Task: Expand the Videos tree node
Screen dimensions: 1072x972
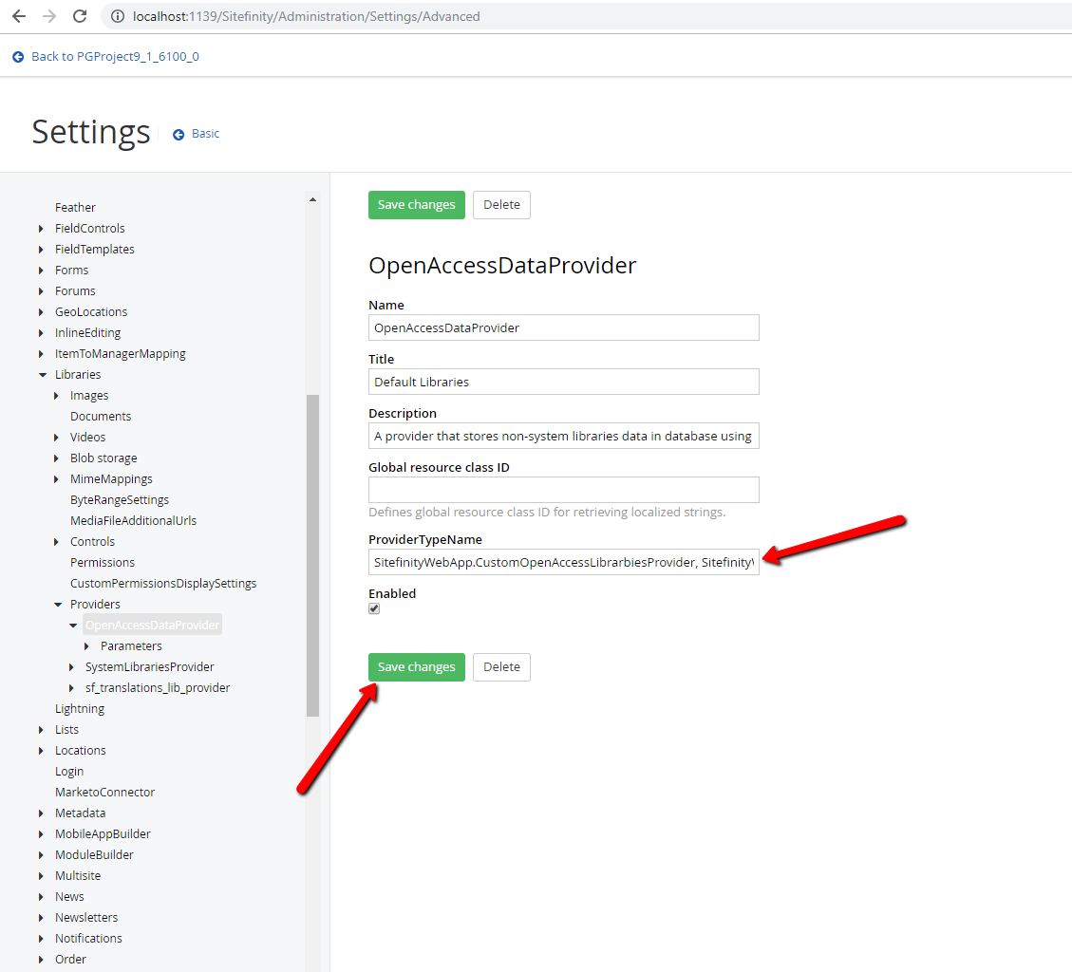Action: pyautogui.click(x=56, y=438)
